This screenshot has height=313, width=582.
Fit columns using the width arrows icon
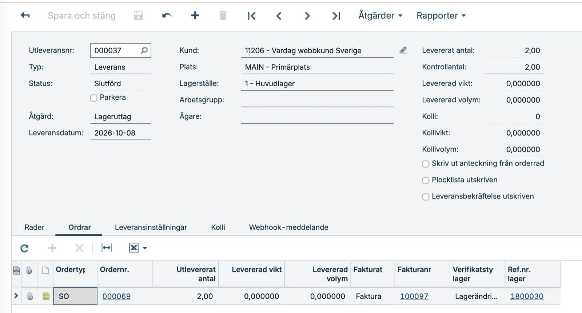[x=107, y=248]
